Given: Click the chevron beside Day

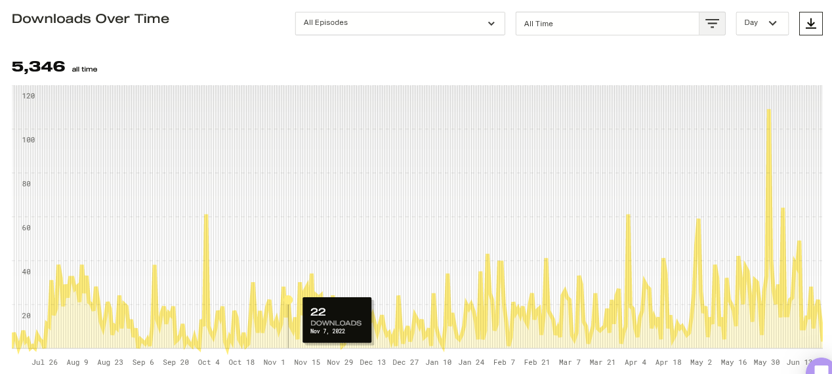Looking at the screenshot, I should (x=772, y=24).
